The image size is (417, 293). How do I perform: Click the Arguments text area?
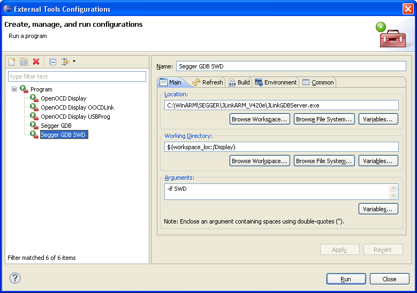277,191
